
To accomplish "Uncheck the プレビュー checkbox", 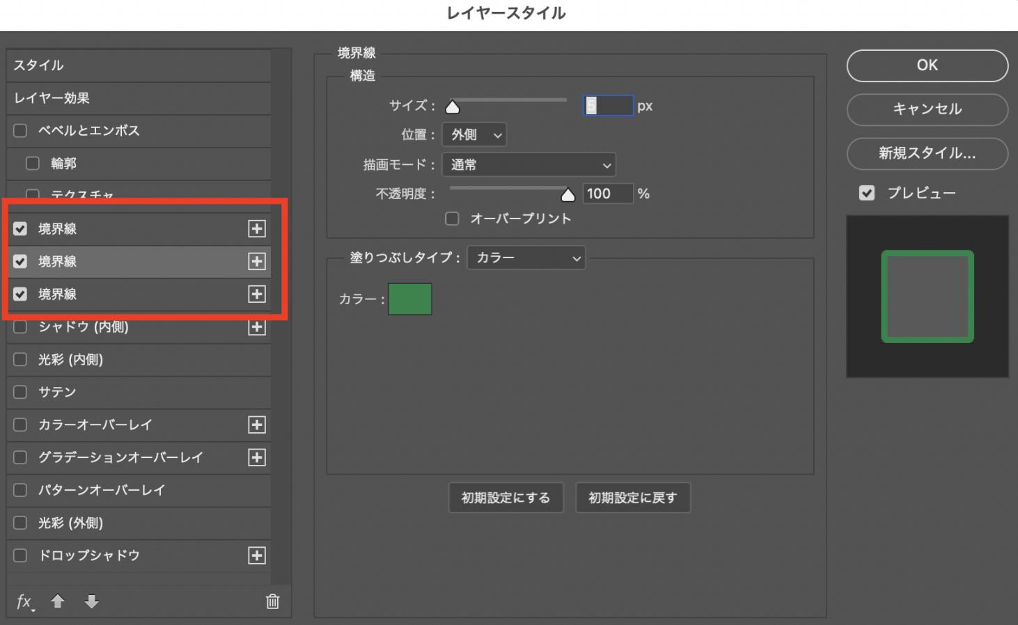I will [x=867, y=193].
